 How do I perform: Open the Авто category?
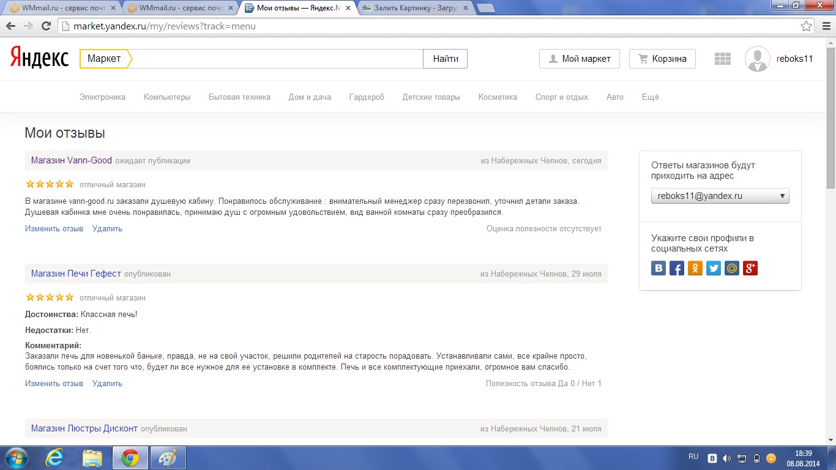(x=615, y=97)
